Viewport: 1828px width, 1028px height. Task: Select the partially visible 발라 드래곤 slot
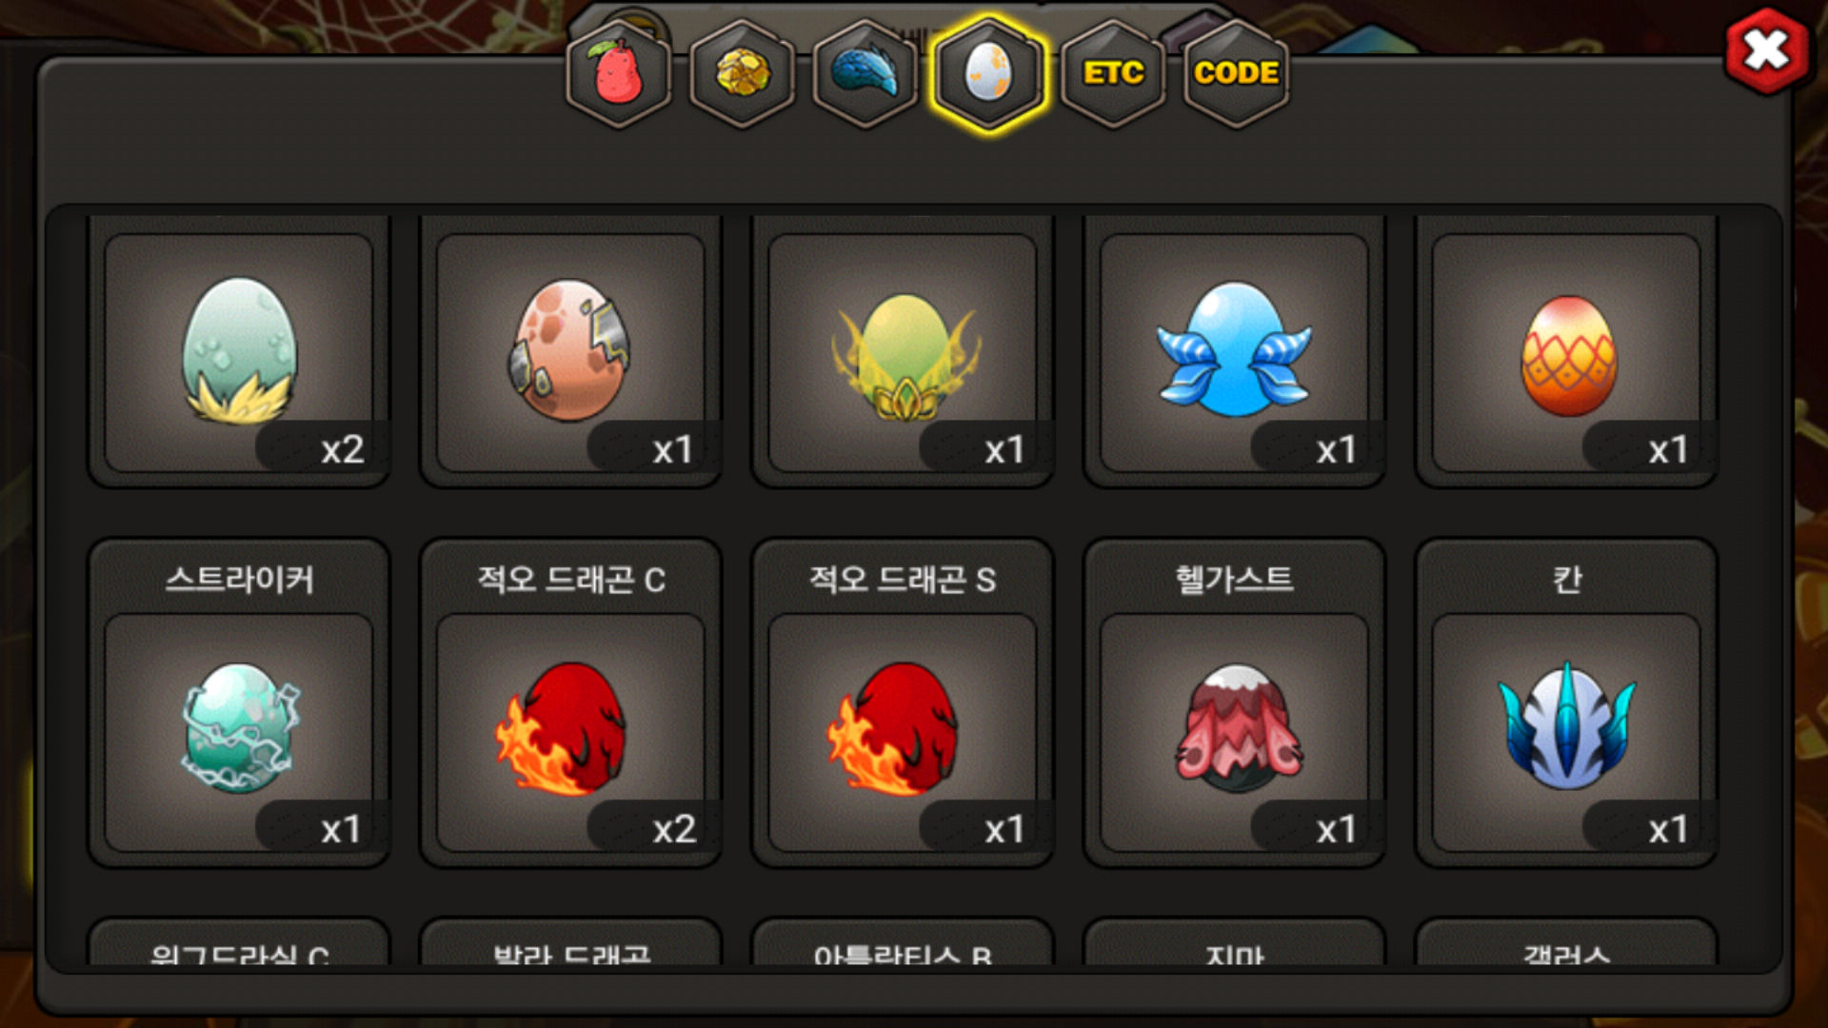pos(571,942)
